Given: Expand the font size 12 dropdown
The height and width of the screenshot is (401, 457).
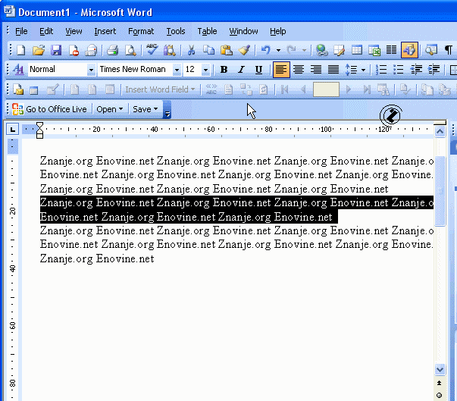Looking at the screenshot, I should pyautogui.click(x=206, y=70).
